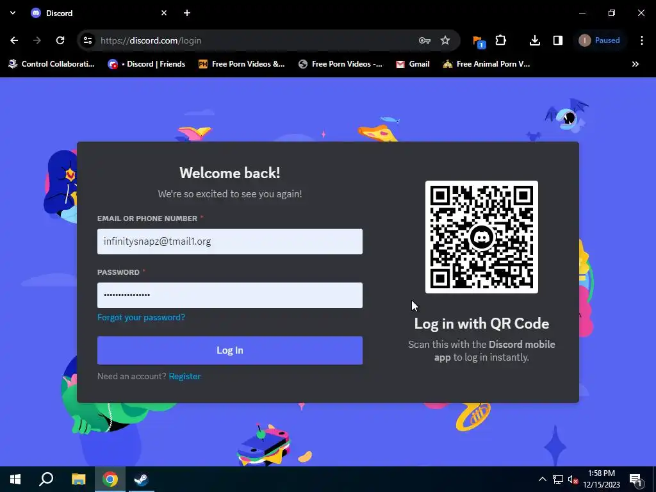This screenshot has width=656, height=492.
Task: Go back to the previous page
Action: click(14, 40)
